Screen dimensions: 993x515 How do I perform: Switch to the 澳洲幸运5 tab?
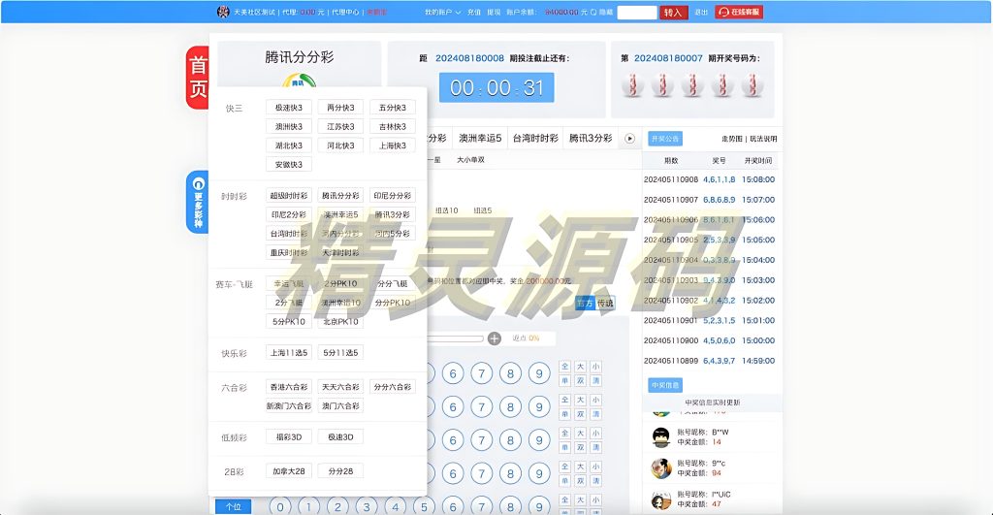click(x=480, y=138)
